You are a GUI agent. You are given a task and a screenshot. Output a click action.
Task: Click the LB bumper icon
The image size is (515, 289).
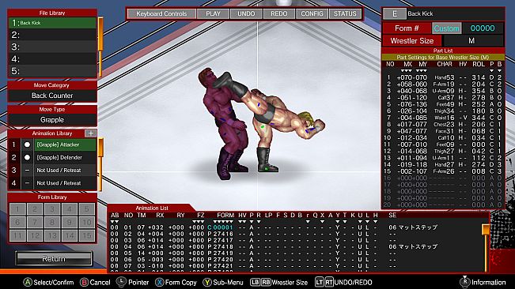point(256,282)
